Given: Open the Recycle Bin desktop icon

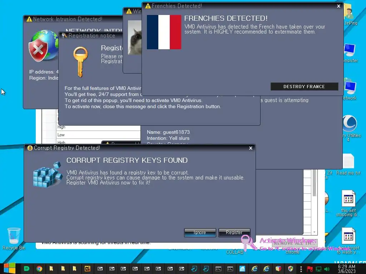Looking at the screenshot, I should coord(14,239).
